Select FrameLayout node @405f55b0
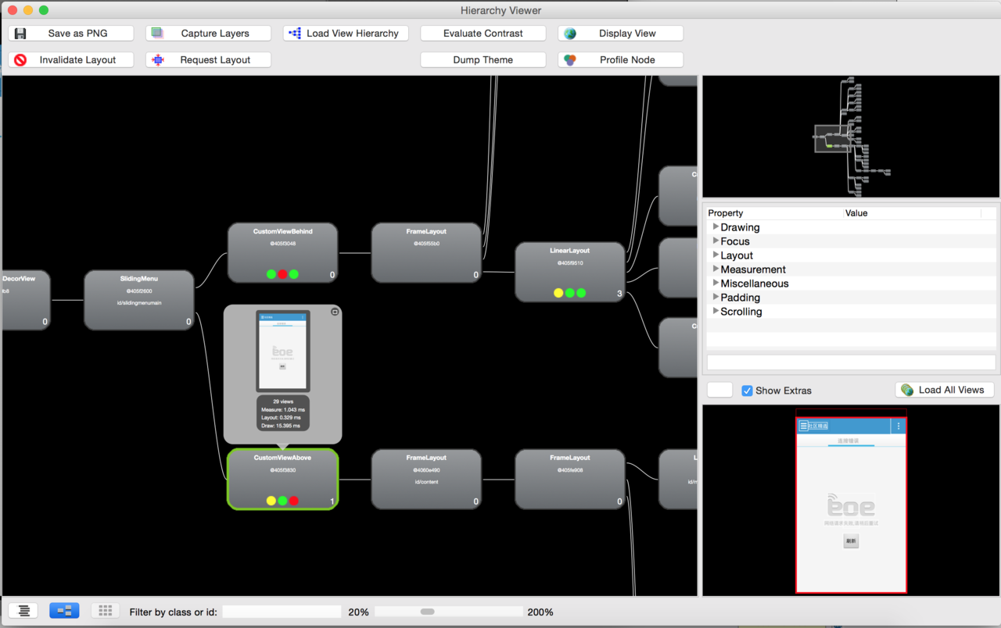 pyautogui.click(x=426, y=252)
